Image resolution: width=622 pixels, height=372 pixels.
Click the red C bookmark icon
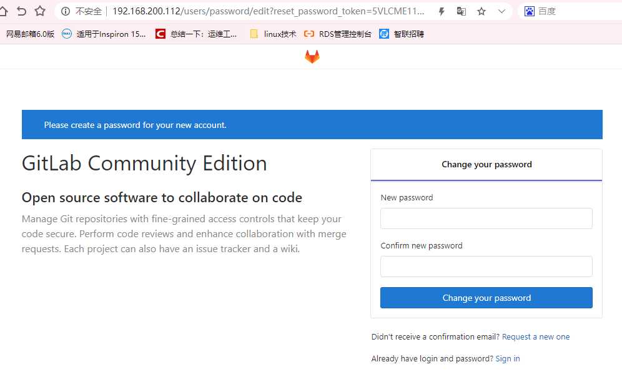pos(160,34)
